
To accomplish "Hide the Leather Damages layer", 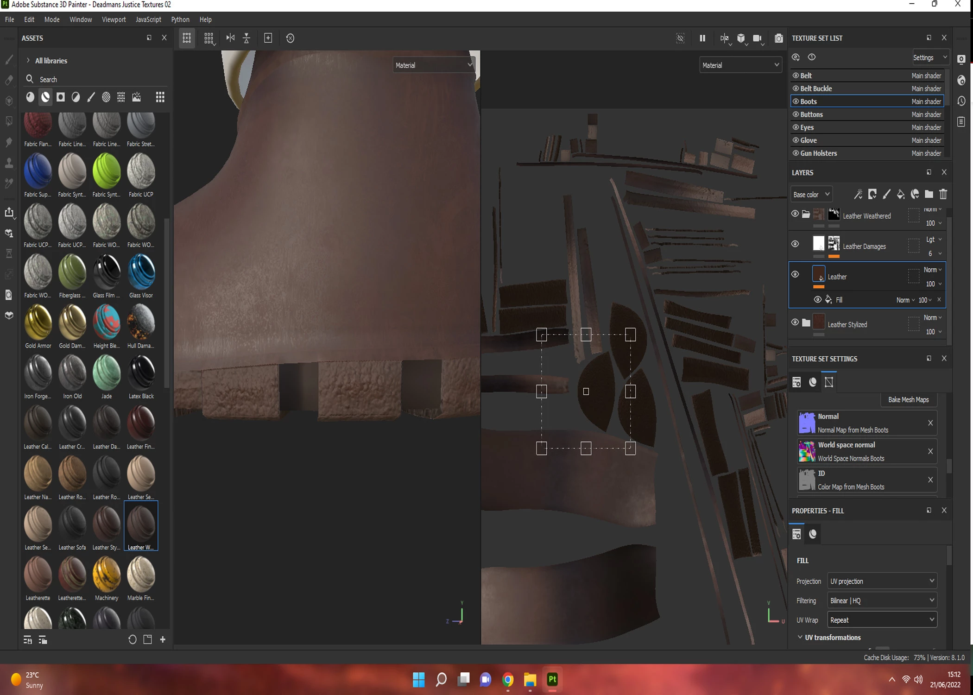I will [795, 244].
